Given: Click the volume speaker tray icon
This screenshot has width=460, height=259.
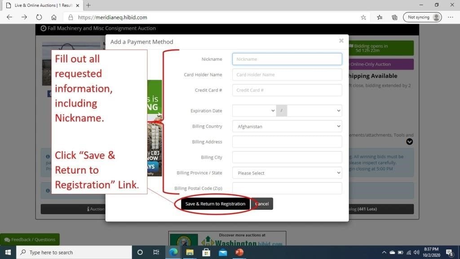Looking at the screenshot, I should pyautogui.click(x=416, y=253).
